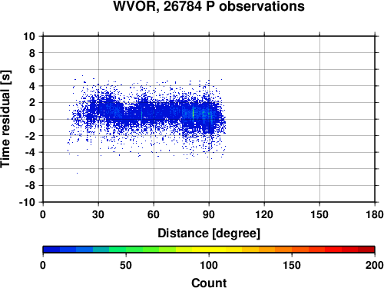Click the x-axis tick label 180
This screenshot has height=288, width=384.
375,214
